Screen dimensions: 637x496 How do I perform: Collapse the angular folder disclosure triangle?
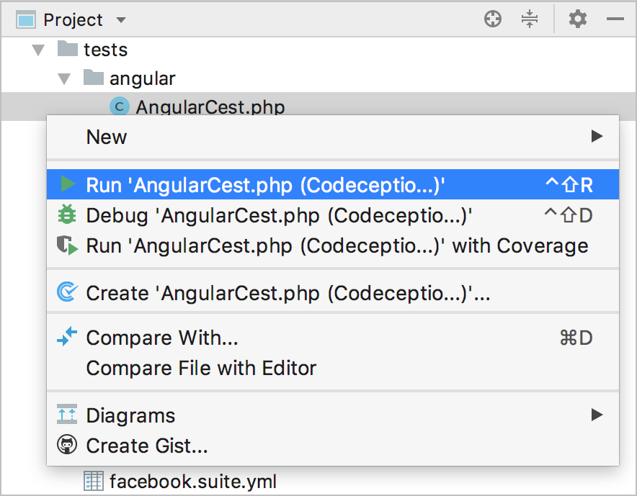64,78
